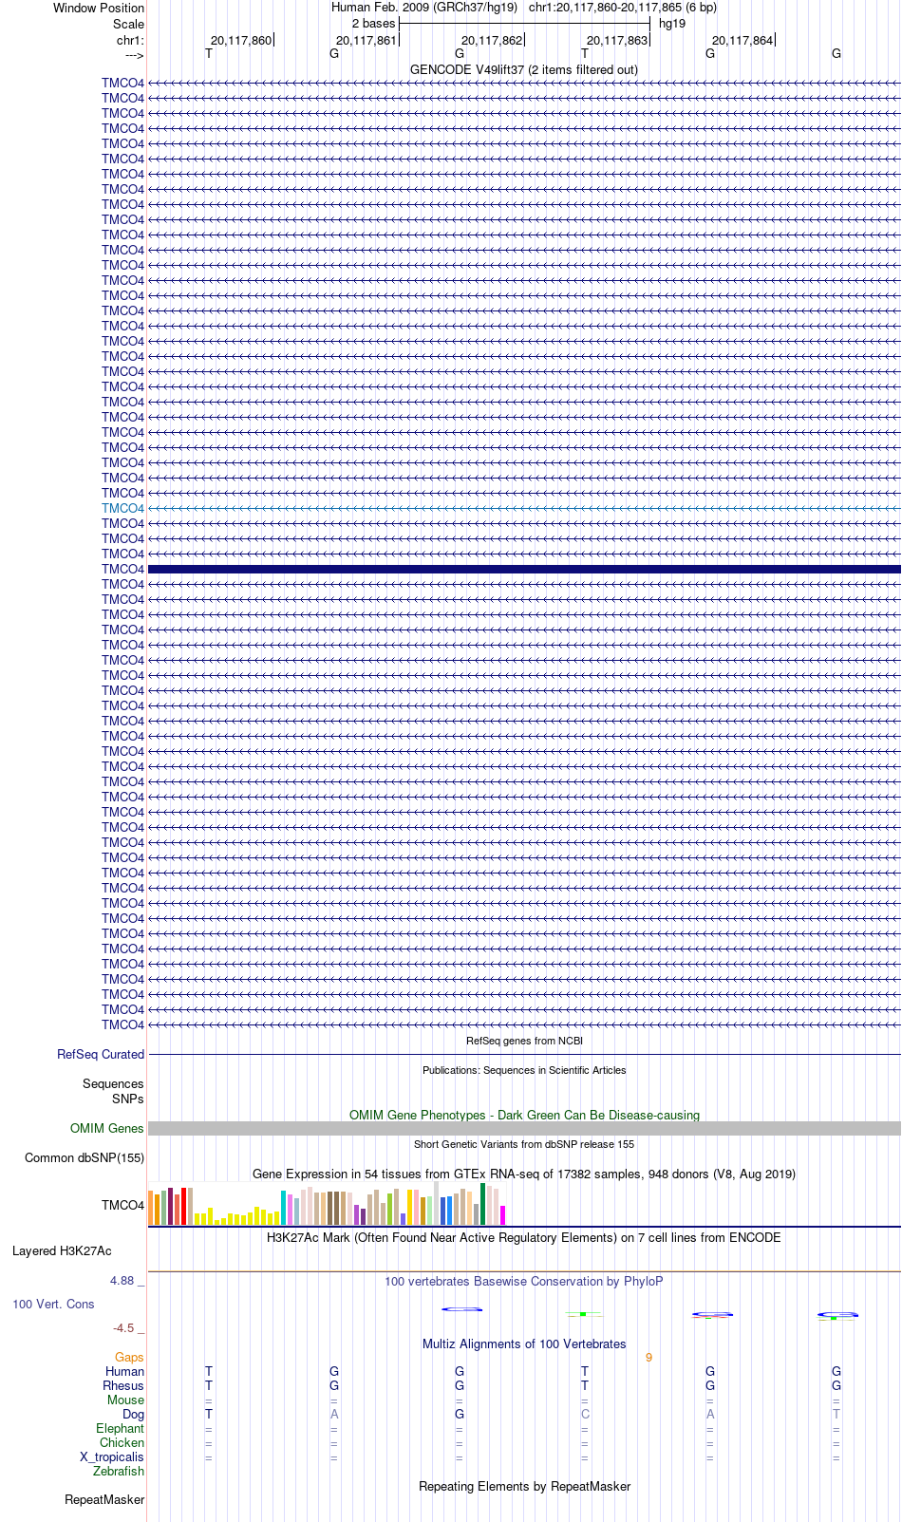Click the RepeatMasker side label

coord(104,1499)
